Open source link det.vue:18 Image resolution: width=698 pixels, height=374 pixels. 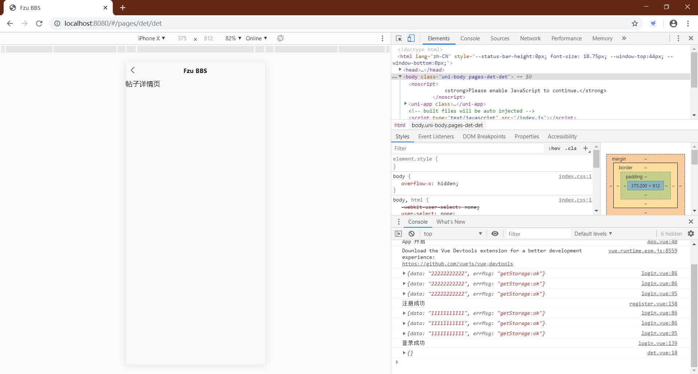click(x=662, y=353)
